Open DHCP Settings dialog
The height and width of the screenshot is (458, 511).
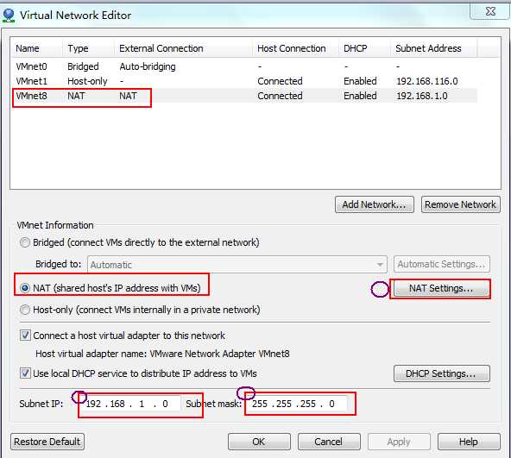coord(441,373)
